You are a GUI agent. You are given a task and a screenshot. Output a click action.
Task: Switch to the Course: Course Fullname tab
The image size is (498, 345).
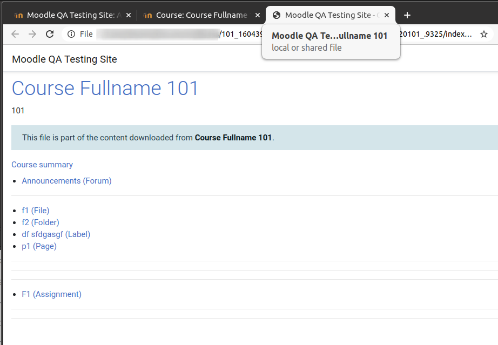[201, 15]
